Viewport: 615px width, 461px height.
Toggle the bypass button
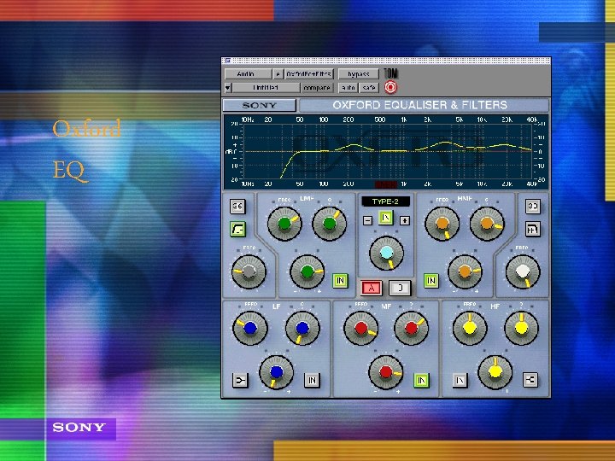tap(359, 73)
